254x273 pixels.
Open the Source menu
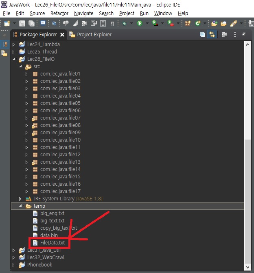click(37, 13)
